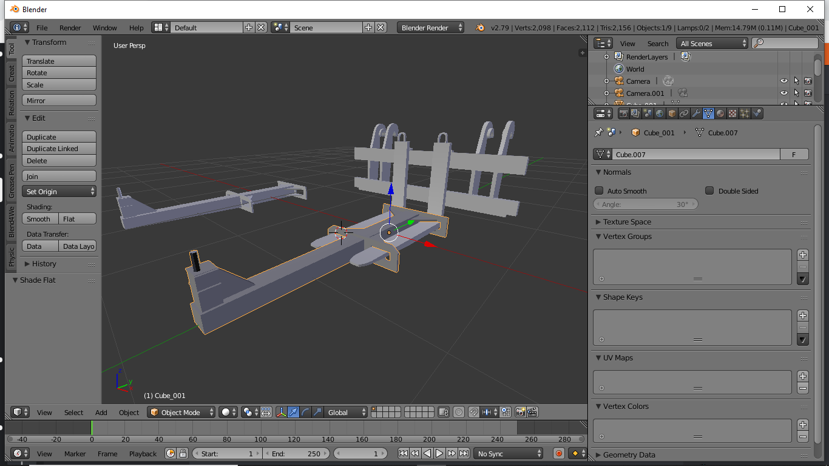
Task: Click the End frame 250 field
Action: (296, 453)
